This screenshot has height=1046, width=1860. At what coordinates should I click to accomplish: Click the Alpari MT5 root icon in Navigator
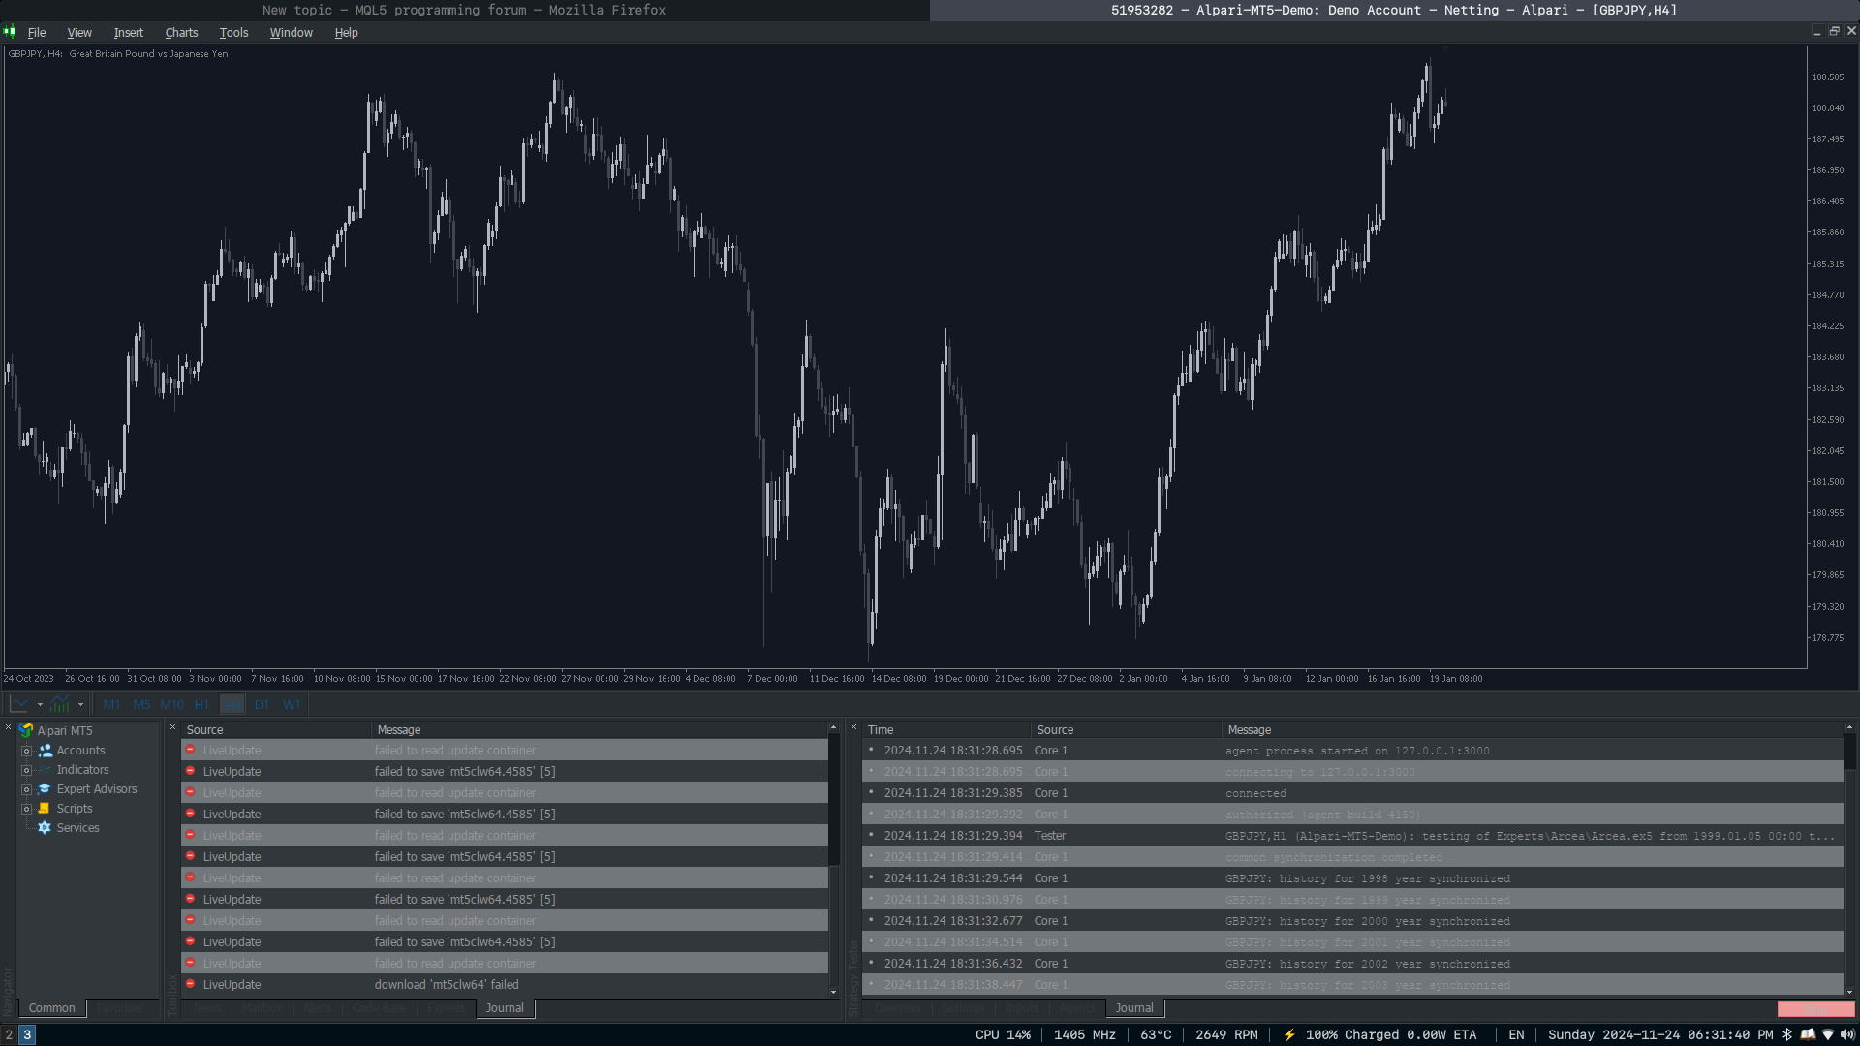[x=26, y=730]
